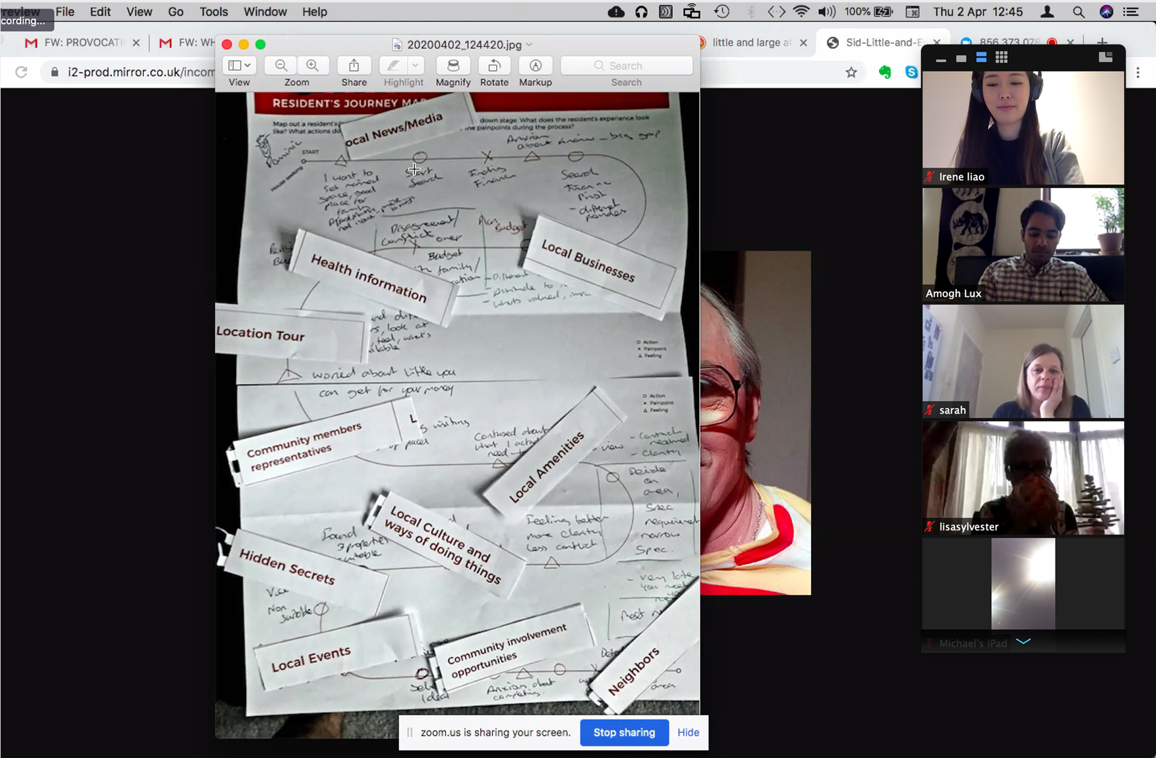The image size is (1156, 758).
Task: Click the headphones menu bar icon
Action: point(641,11)
